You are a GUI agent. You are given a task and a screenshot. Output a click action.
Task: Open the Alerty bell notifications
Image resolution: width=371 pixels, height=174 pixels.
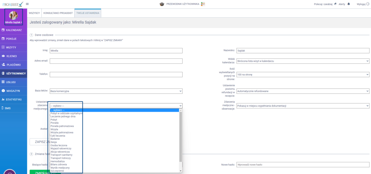(349, 4)
